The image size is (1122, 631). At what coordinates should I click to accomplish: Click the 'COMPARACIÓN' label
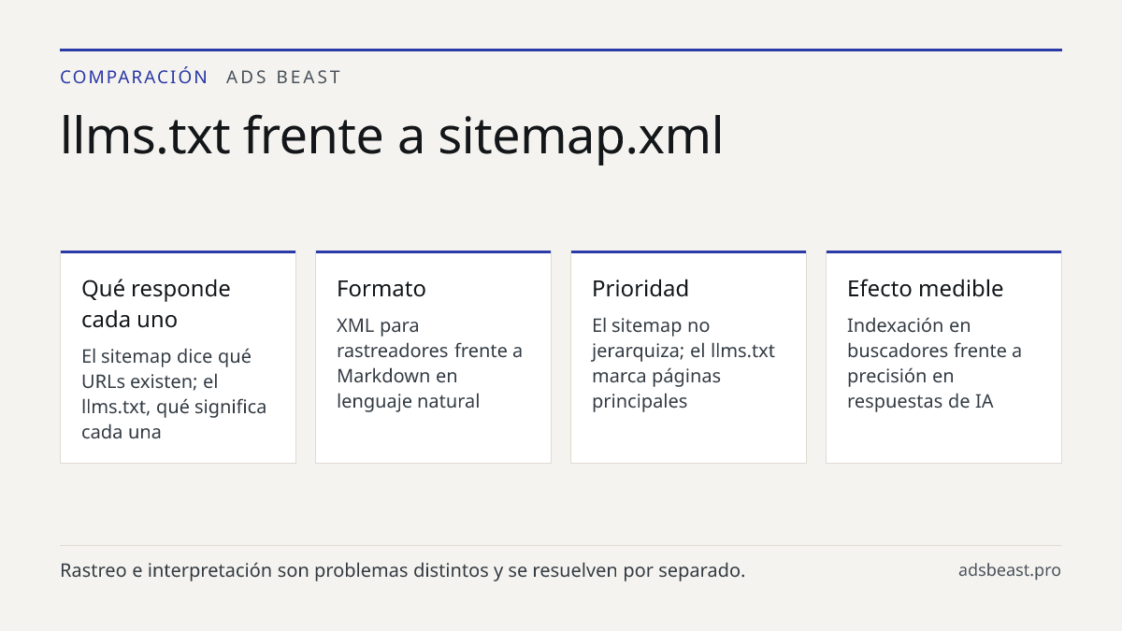click(x=134, y=77)
